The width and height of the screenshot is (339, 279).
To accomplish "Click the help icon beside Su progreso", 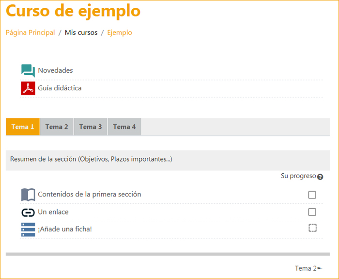I will [320, 177].
